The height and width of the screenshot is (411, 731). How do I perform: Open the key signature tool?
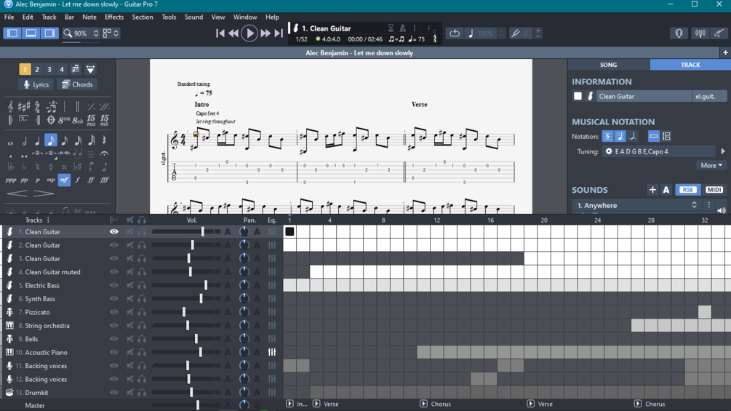(24, 107)
